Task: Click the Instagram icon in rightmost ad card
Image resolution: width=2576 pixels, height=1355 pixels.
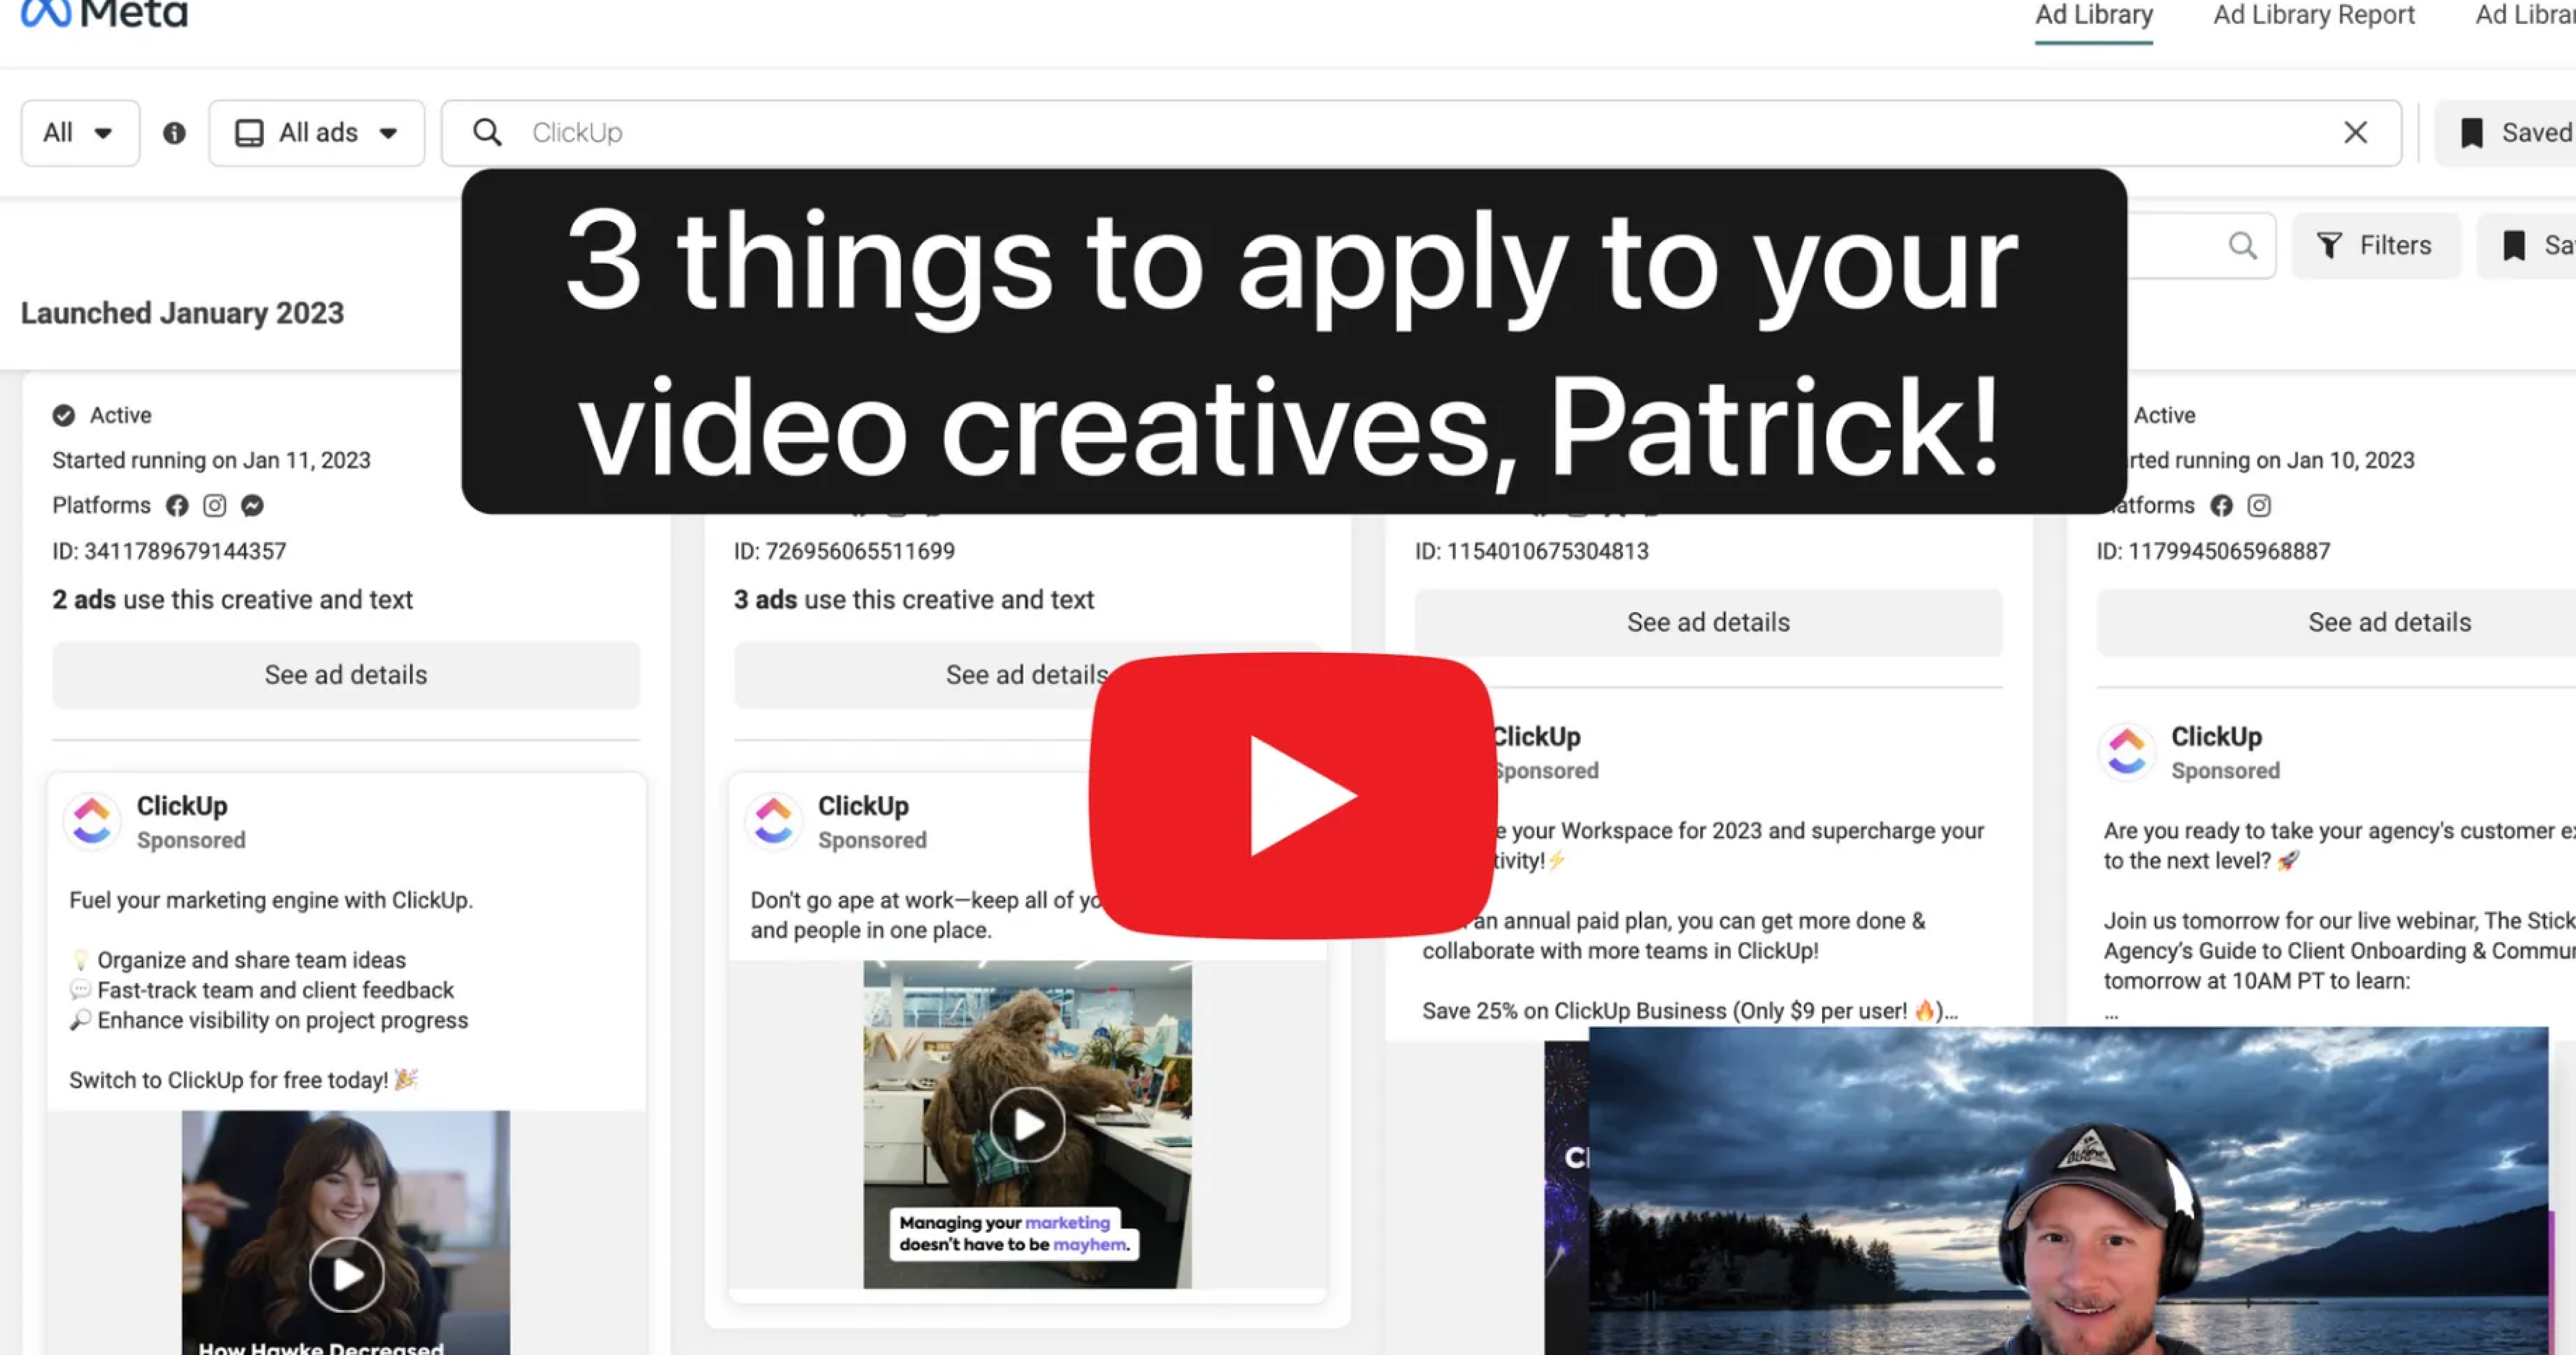Action: click(x=2259, y=506)
